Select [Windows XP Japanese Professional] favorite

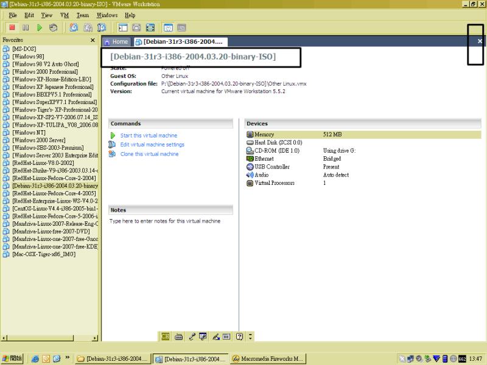(x=53, y=87)
